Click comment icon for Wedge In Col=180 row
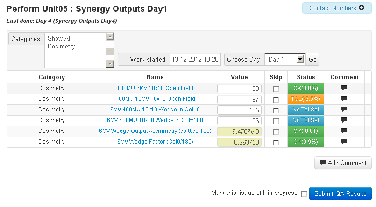Screen dimensions: 376x207 tap(344, 120)
